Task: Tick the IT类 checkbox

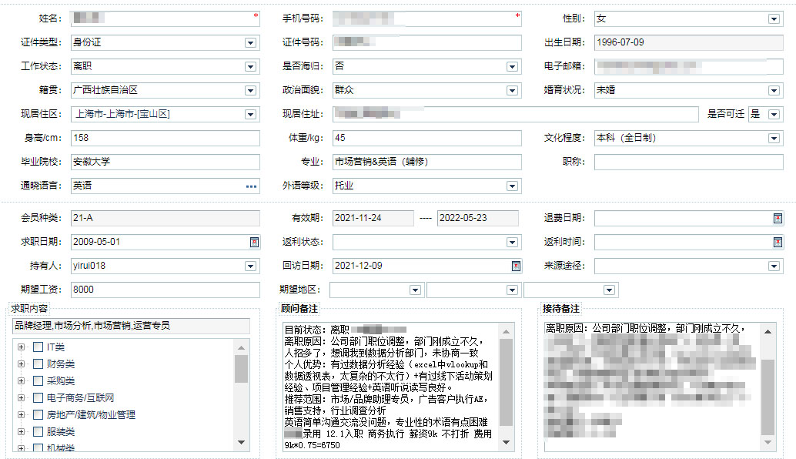Action: coord(38,347)
